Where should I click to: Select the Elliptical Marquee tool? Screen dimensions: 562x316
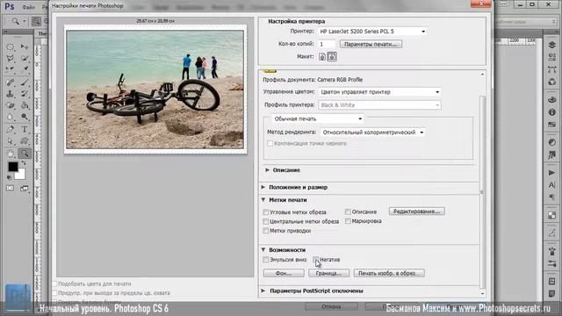[10, 47]
